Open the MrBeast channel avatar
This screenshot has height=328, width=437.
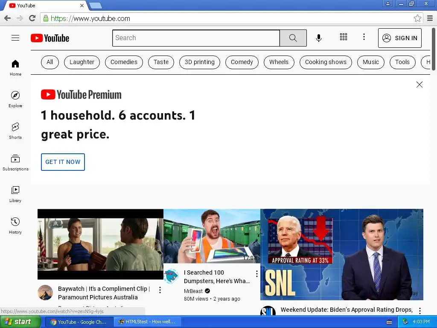pos(171,276)
